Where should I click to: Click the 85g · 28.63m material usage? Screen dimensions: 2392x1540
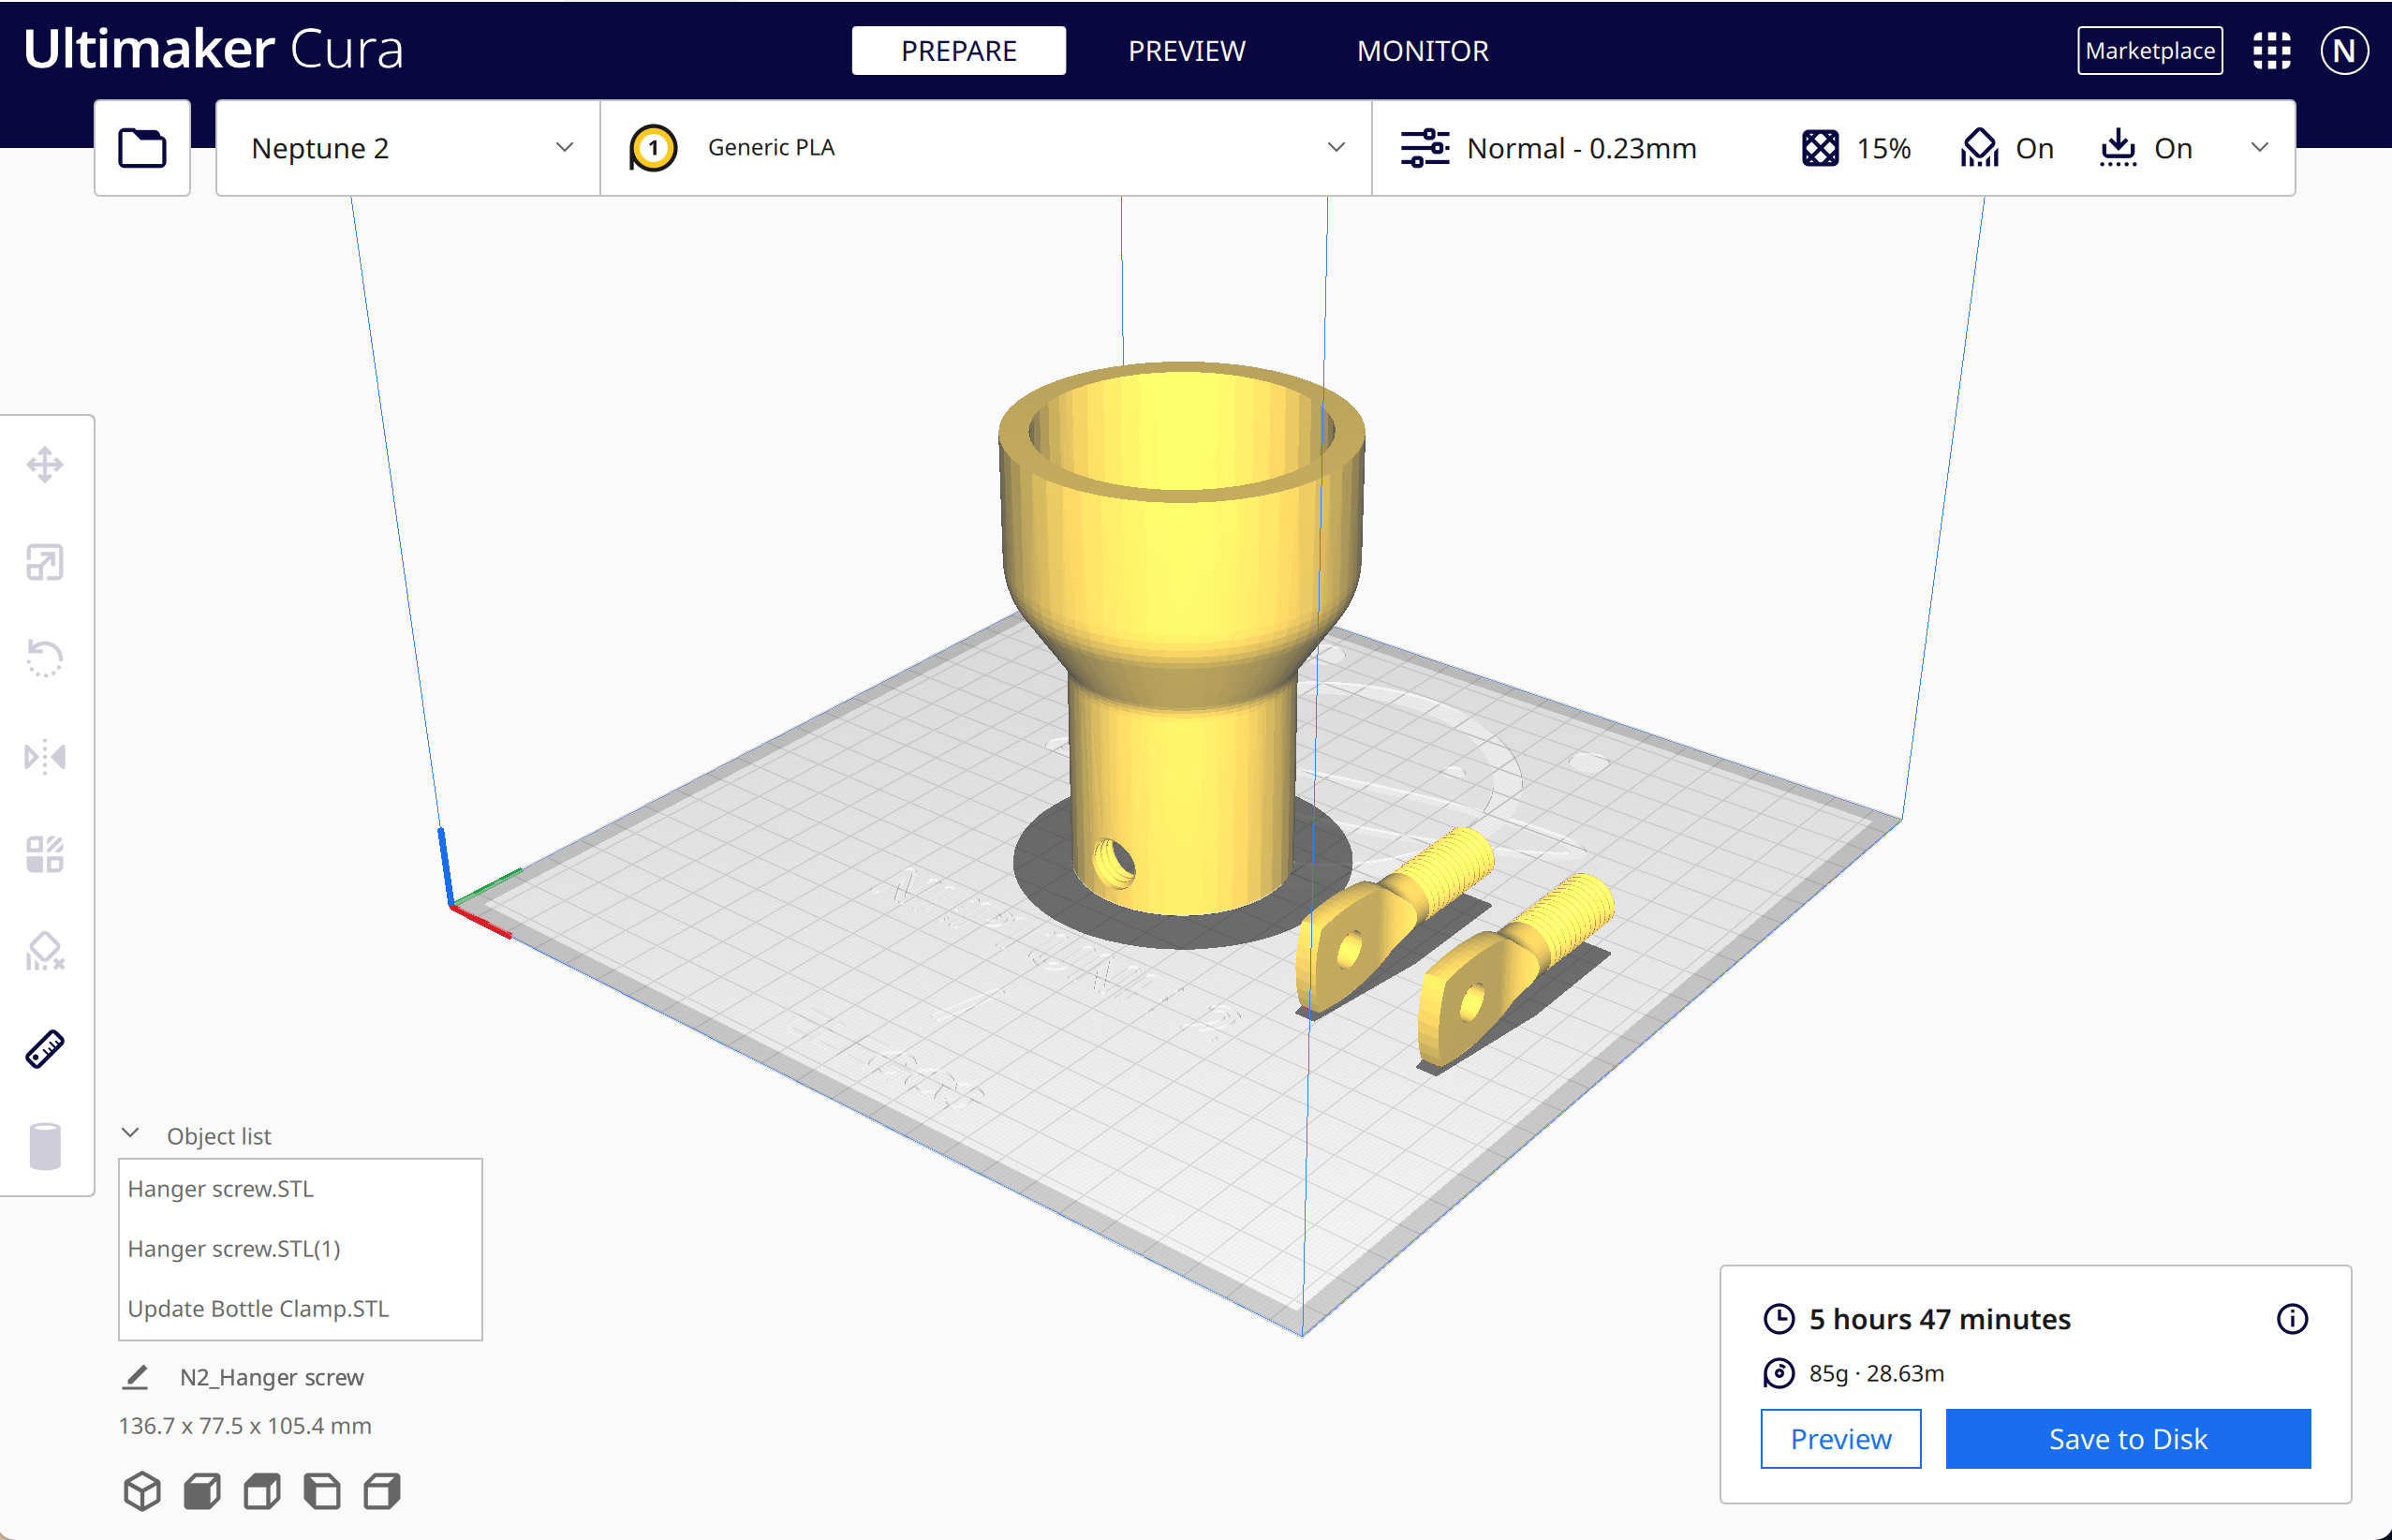coord(1876,1373)
